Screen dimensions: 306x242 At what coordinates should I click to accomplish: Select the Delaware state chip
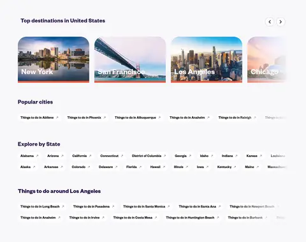click(x=108, y=167)
